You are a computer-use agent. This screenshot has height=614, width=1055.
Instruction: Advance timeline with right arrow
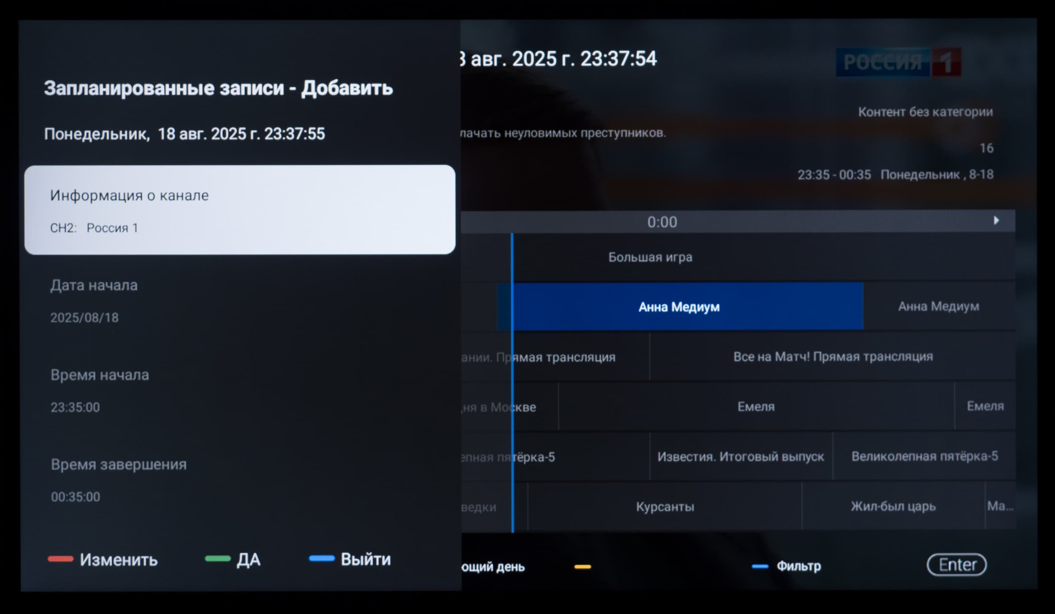pos(997,220)
